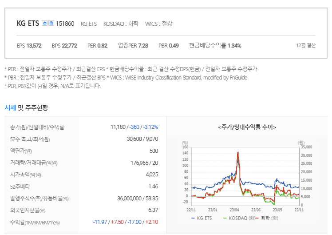Viewport: 332px width, 235px height.
Task: Click the telephone icon beside KG ETS
Action: [x=51, y=23]
